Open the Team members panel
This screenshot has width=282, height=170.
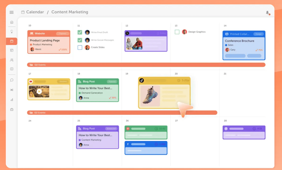pos(12,60)
